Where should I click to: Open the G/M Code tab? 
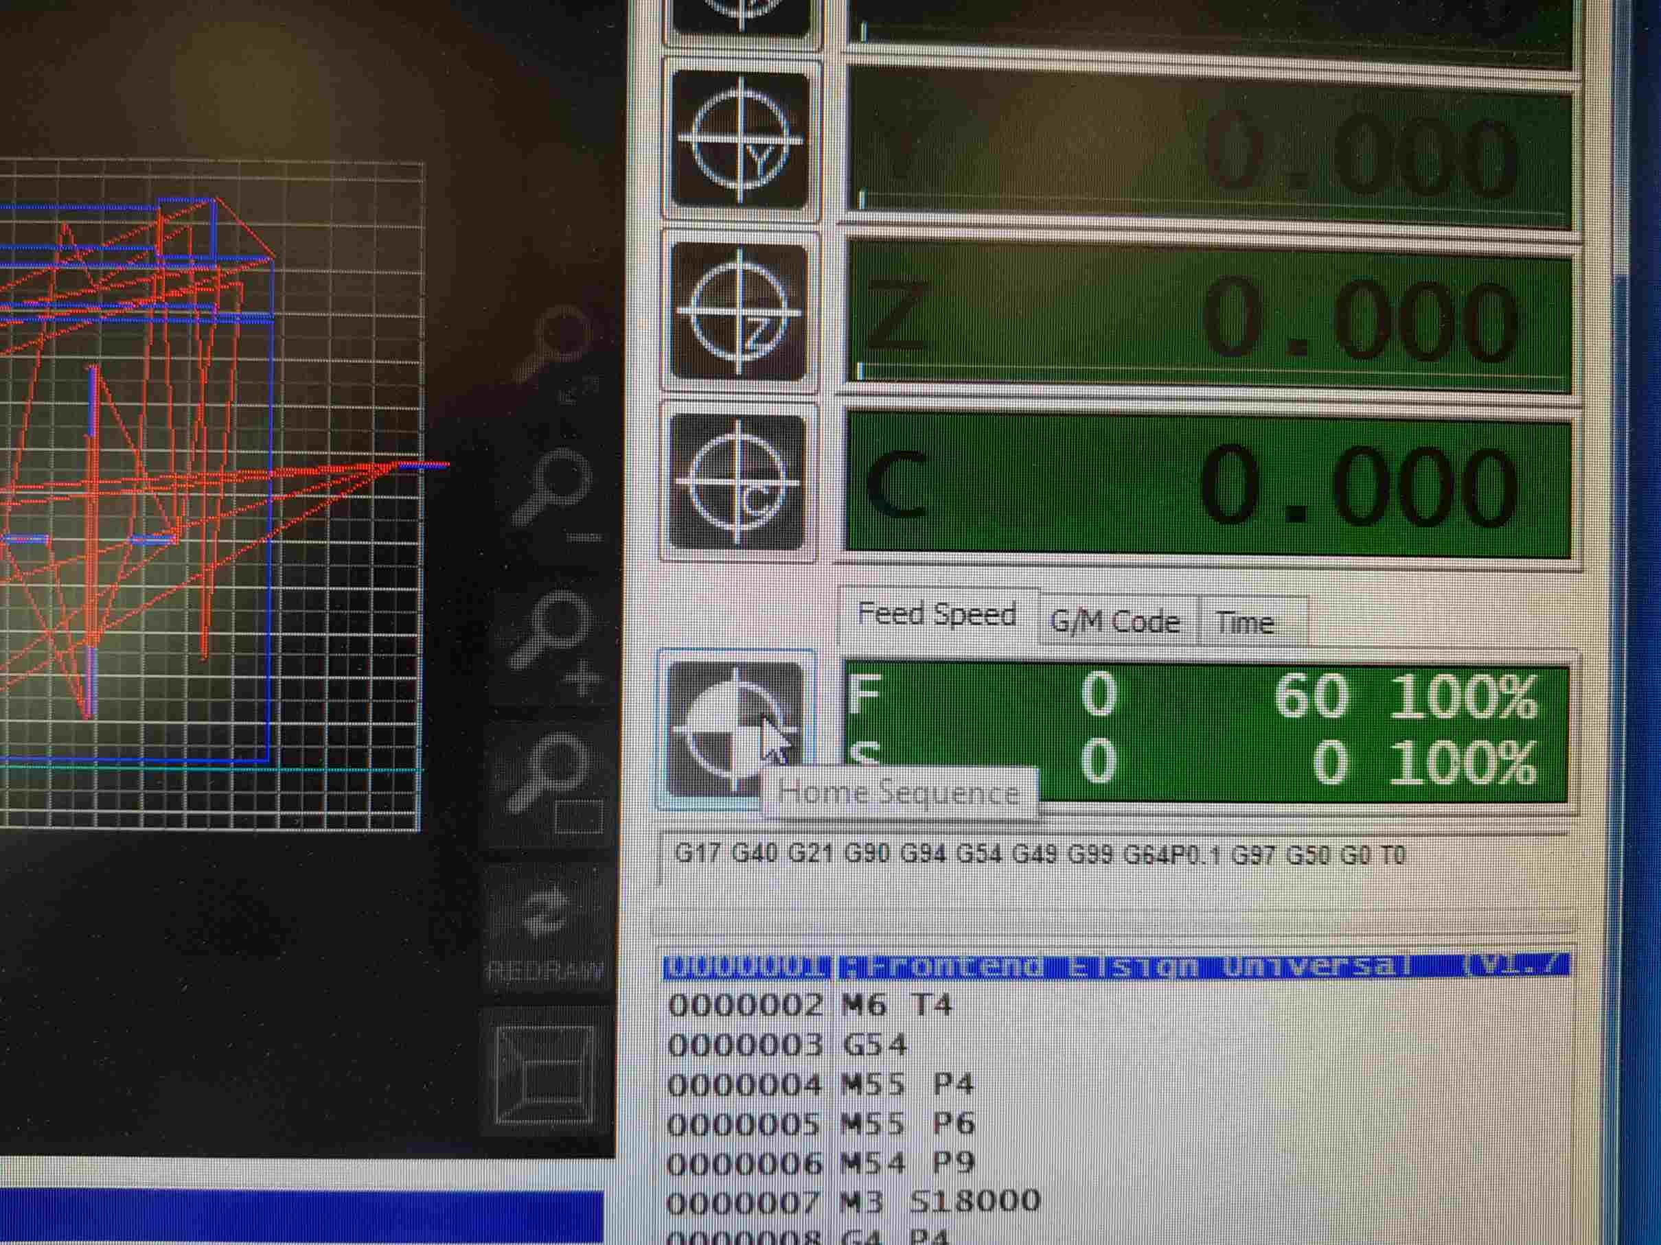coord(1115,621)
